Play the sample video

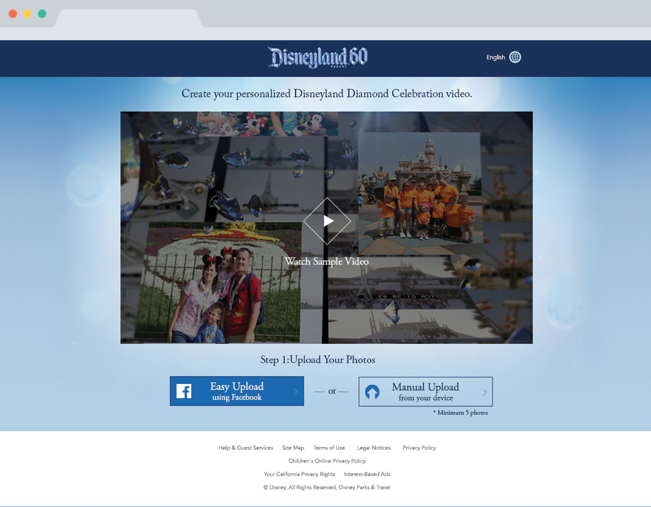327,221
